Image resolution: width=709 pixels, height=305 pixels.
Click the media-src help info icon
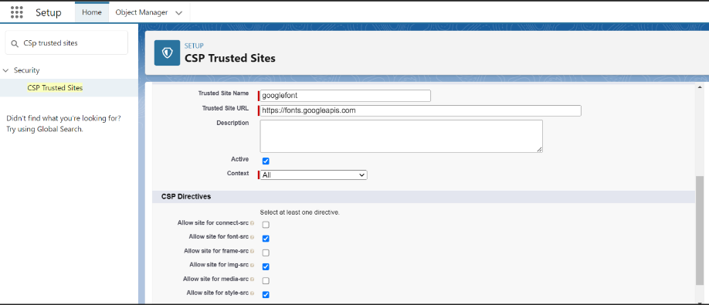(x=252, y=280)
